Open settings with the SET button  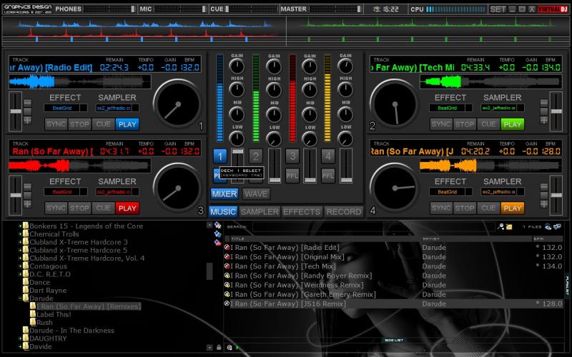pyautogui.click(x=498, y=9)
